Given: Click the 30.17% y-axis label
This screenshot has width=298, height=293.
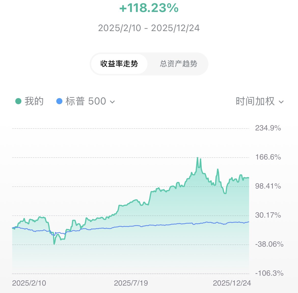Looking at the screenshot, I should coord(268,215).
